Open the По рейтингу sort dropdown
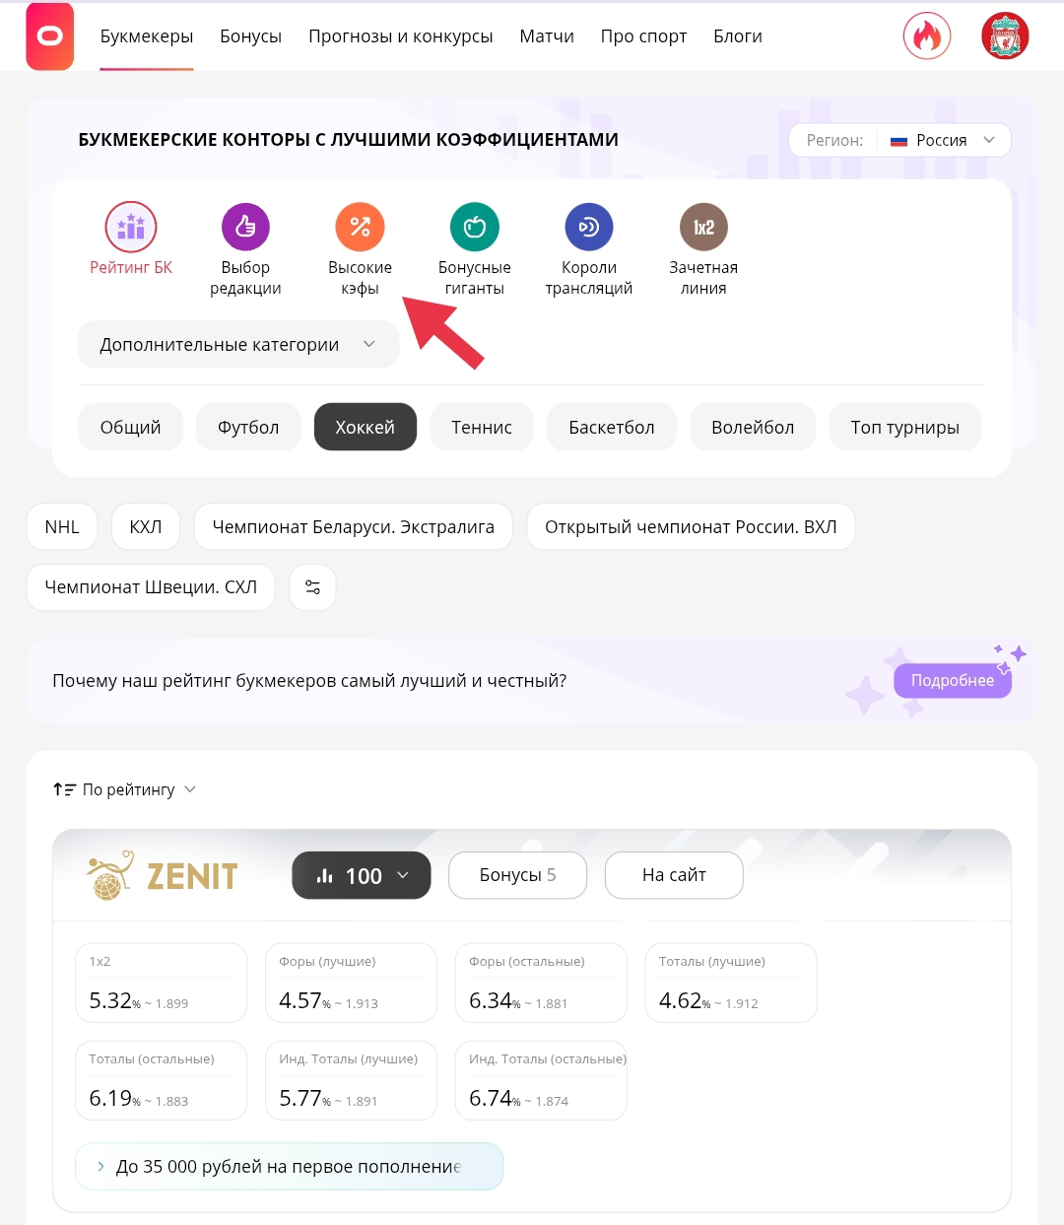The image size is (1064, 1225). coord(125,789)
